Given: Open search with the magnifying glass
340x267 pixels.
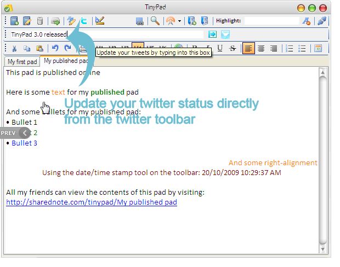Looking at the screenshot, I should coord(155,21).
